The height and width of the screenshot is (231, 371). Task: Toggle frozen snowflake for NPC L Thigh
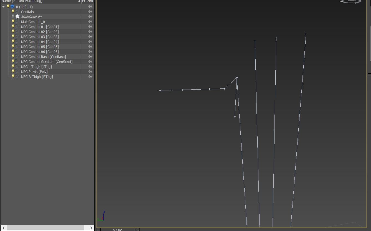[90, 67]
